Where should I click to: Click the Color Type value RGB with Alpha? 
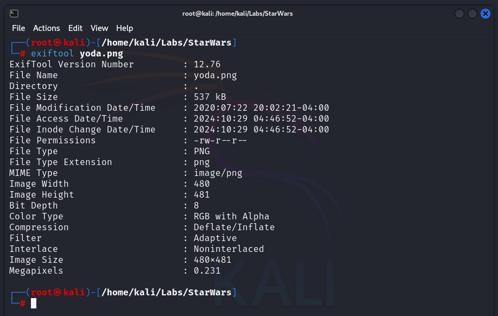(232, 216)
